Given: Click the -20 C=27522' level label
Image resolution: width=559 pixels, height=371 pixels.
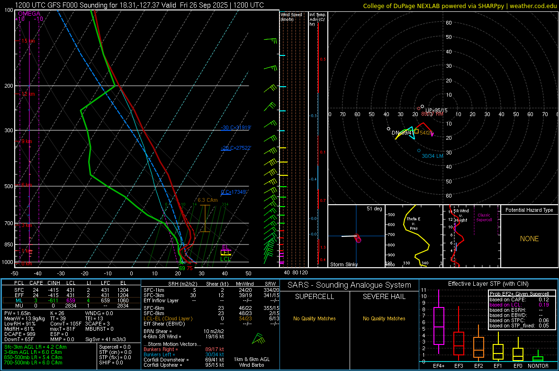Looking at the screenshot, I should click(236, 148).
